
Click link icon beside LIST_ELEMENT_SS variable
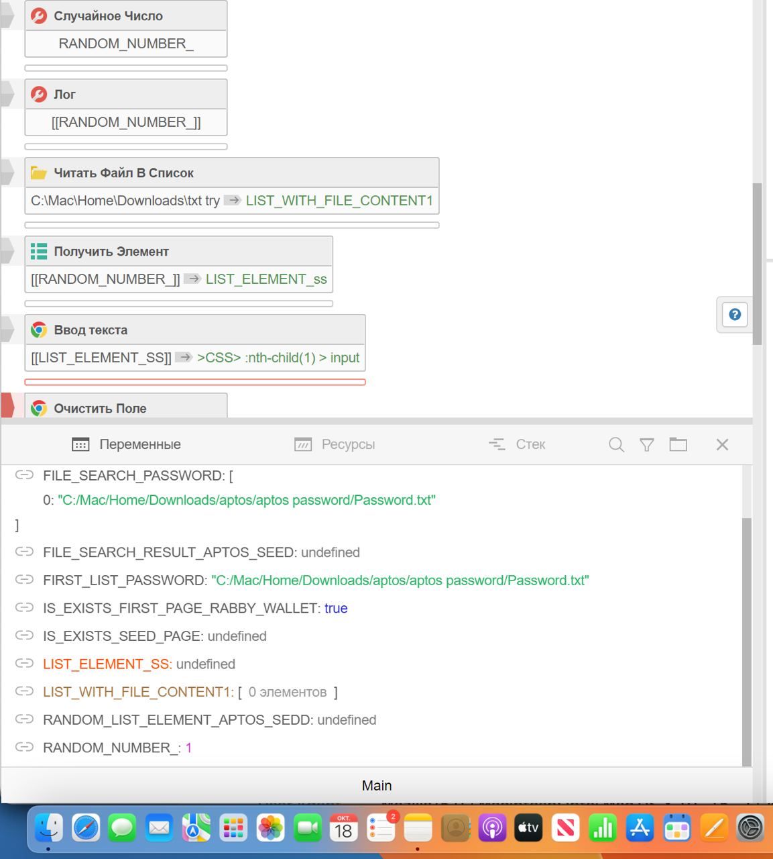coord(25,664)
